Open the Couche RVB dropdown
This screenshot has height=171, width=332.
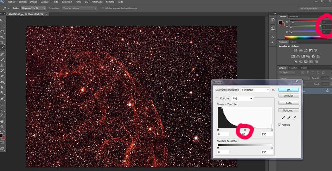[x=242, y=99]
